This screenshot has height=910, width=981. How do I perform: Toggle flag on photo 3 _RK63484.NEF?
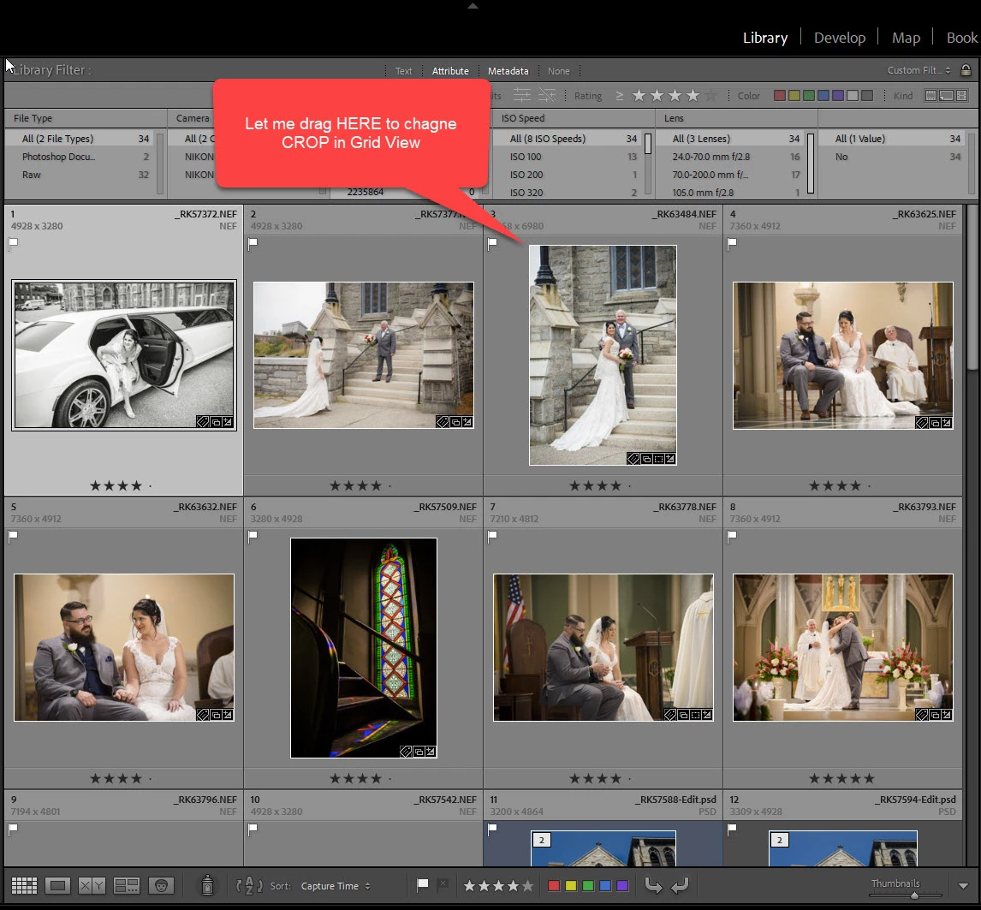[492, 243]
